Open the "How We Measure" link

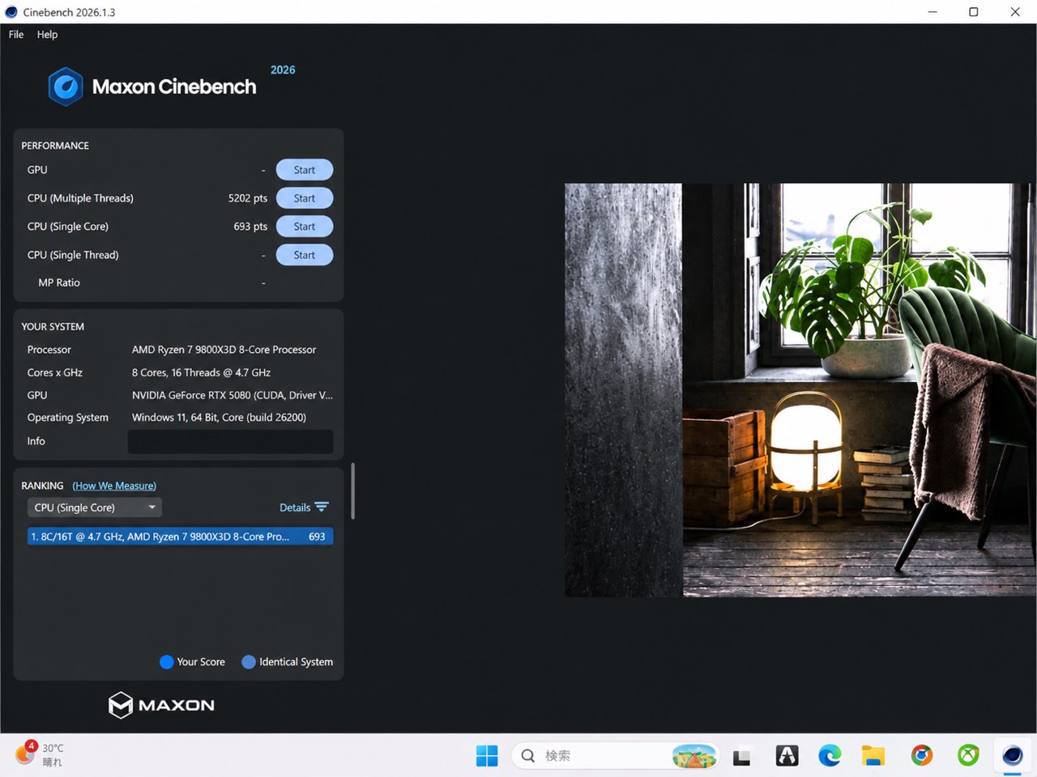114,486
